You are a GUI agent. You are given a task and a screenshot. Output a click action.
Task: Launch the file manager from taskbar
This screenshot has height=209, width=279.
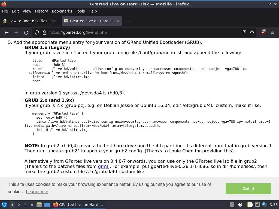[39, 205]
